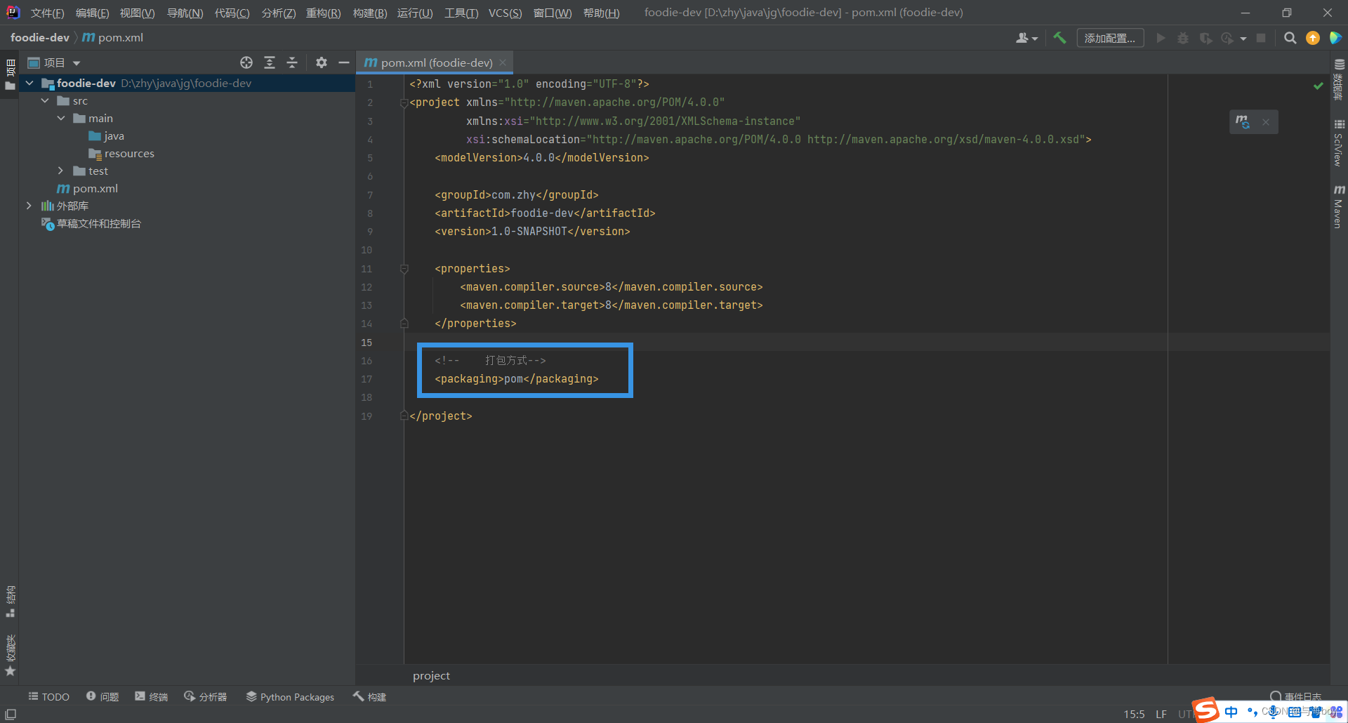Viewport: 1348px width, 723px height.
Task: Click Locate/Select Opened File target icon
Action: pos(246,62)
